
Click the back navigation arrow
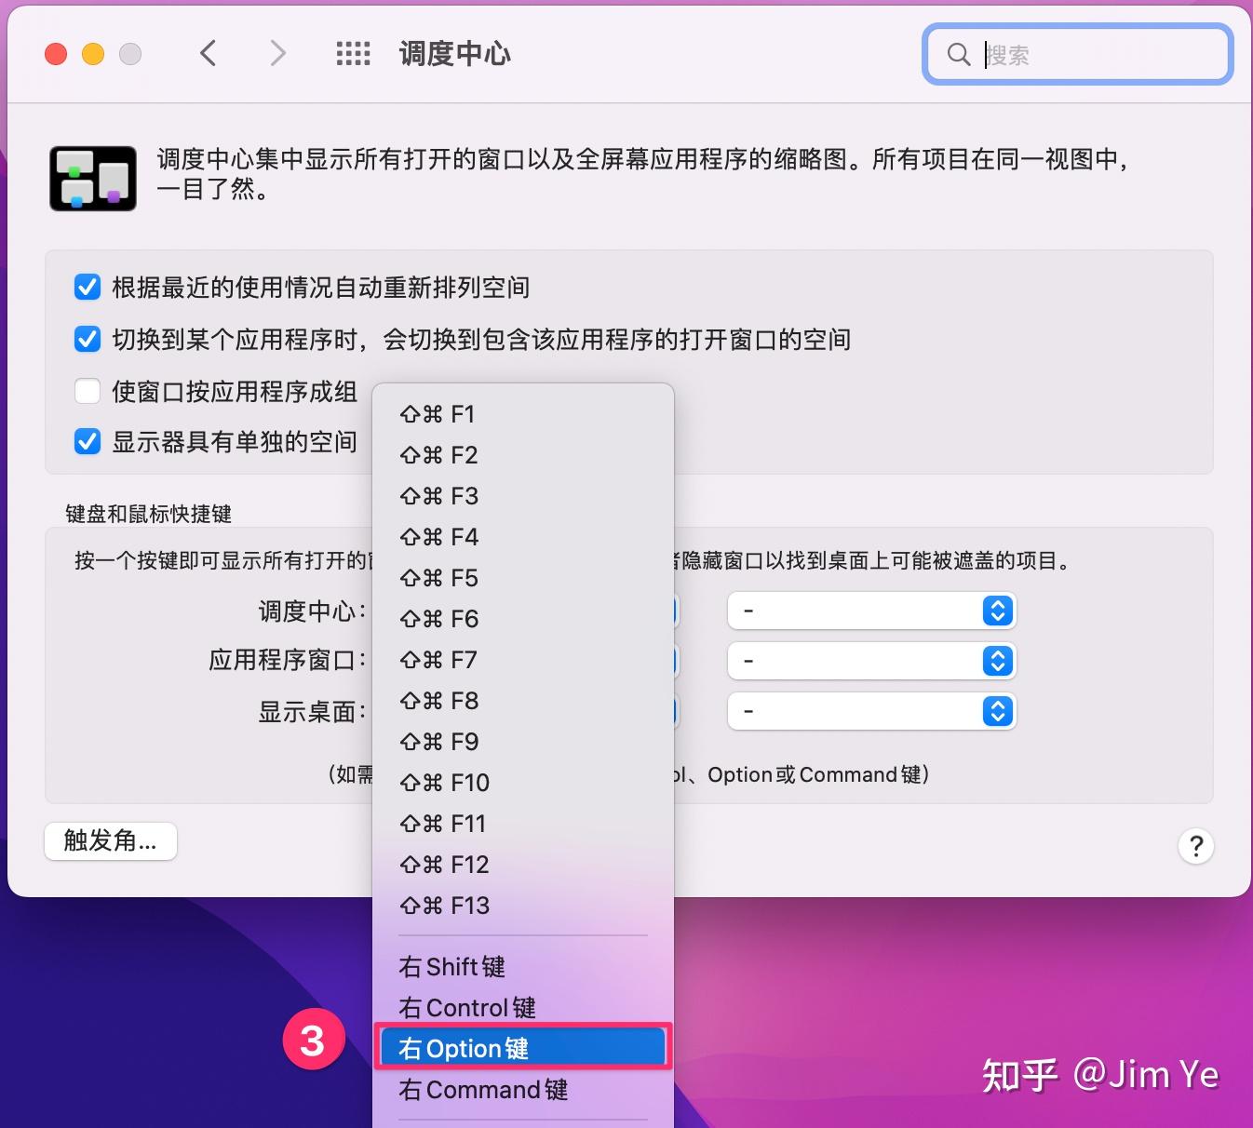click(208, 53)
